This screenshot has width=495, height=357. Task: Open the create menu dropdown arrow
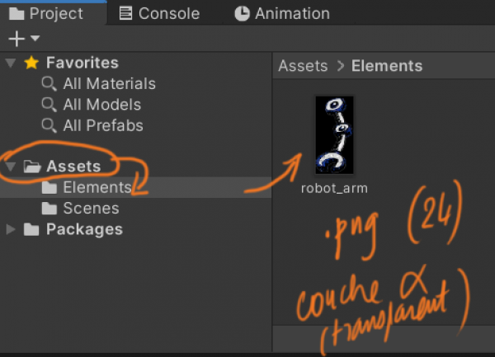35,39
